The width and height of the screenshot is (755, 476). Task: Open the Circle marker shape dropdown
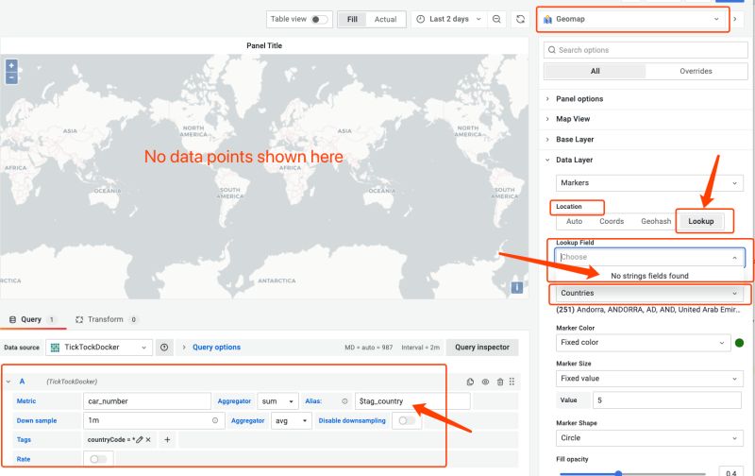(x=649, y=438)
